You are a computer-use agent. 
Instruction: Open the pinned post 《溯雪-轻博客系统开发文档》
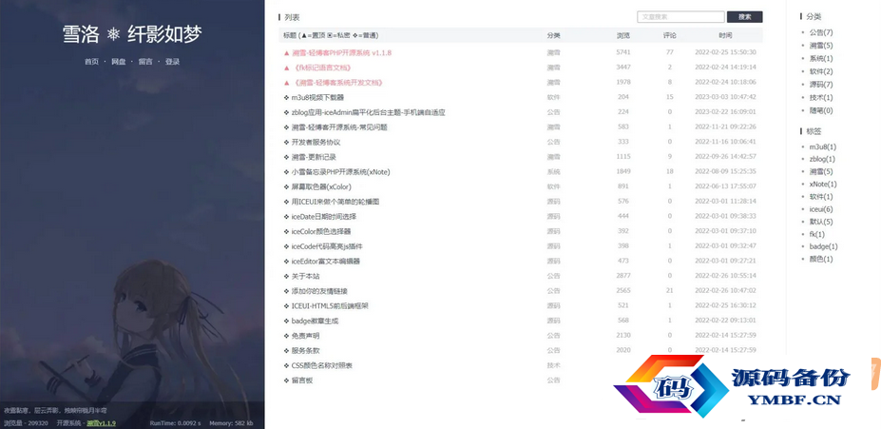coord(337,83)
